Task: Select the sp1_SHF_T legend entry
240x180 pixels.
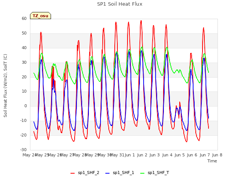Action: (155, 173)
